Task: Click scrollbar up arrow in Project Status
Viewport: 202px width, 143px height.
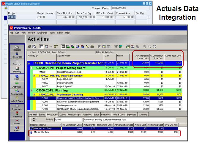Action: (149, 17)
